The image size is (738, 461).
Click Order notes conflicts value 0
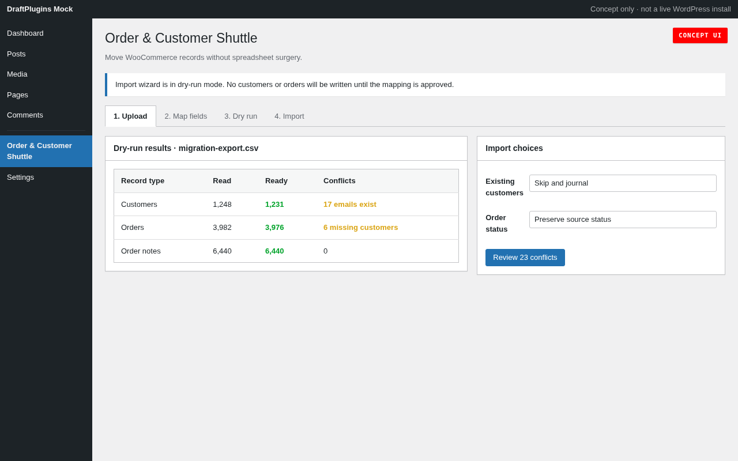click(325, 251)
